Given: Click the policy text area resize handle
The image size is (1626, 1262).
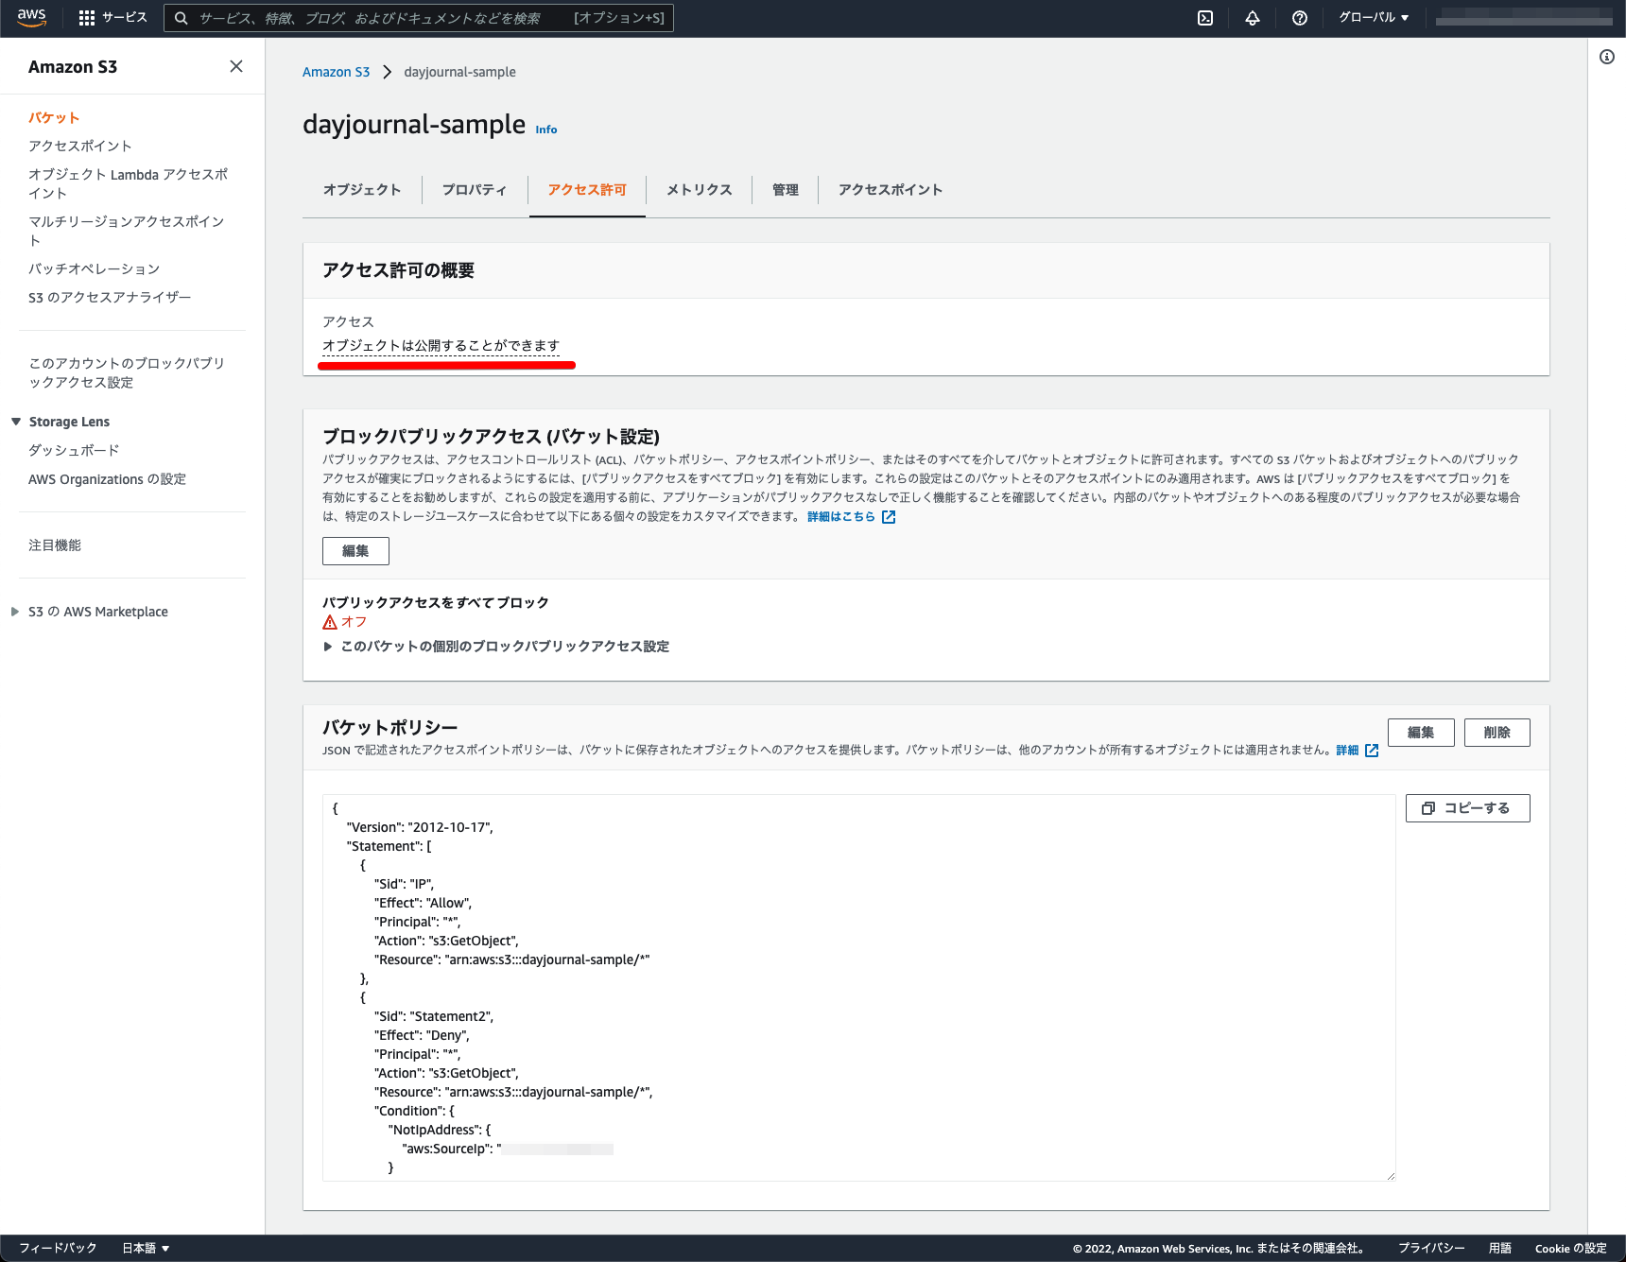Looking at the screenshot, I should 1390,1176.
